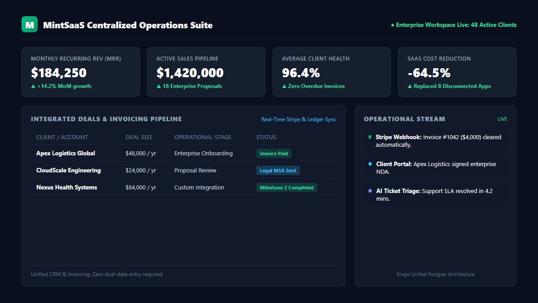Click the $84,000 / yr deal size
This screenshot has width=538, height=303.
(141, 188)
